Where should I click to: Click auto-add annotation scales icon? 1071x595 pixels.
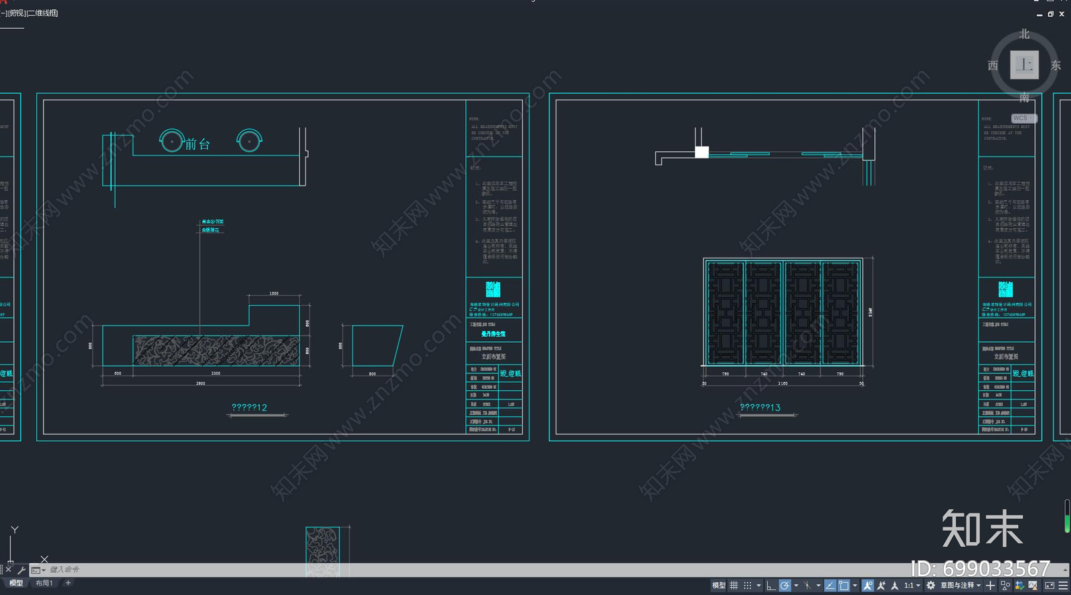881,586
